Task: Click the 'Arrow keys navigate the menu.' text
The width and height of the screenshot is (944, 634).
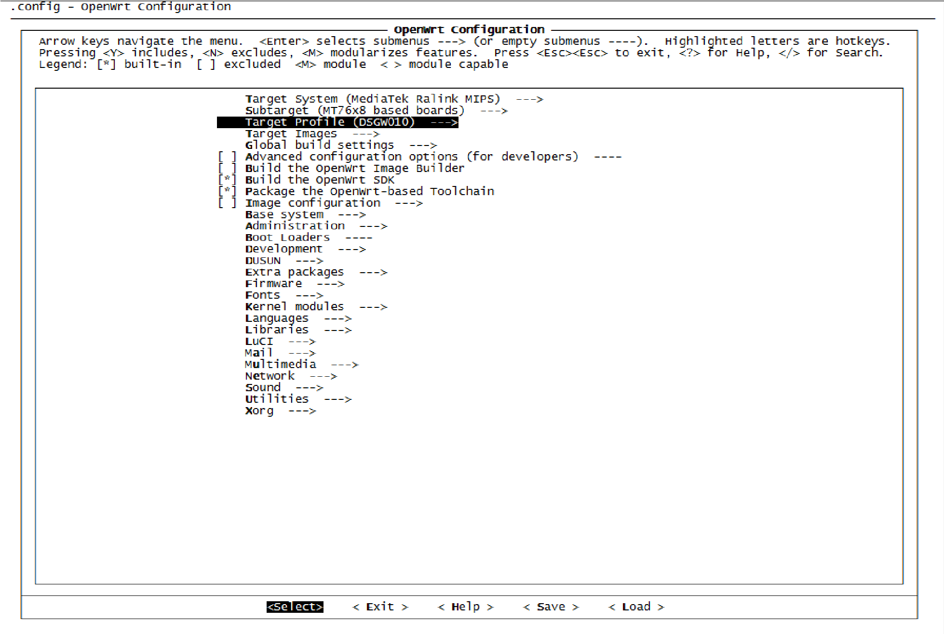Action: pos(141,41)
